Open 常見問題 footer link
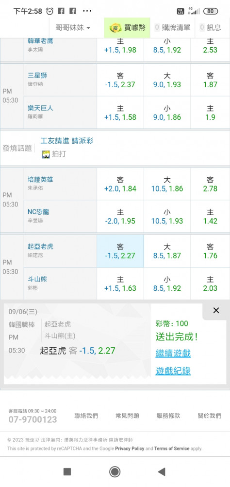Viewport: 230px width, 487px height. pyautogui.click(x=127, y=415)
